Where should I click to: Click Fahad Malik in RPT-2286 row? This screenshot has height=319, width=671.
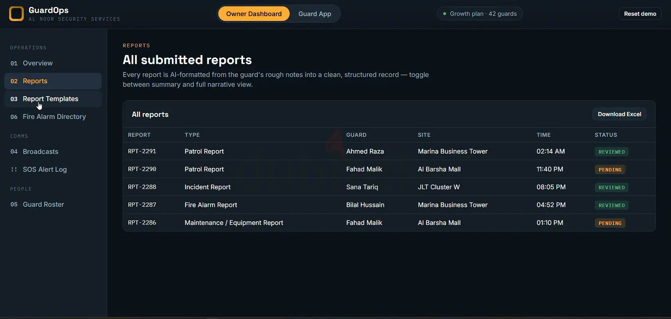(364, 223)
